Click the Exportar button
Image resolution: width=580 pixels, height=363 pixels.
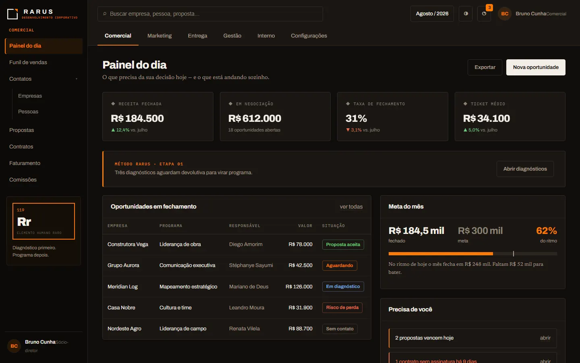coord(485,67)
